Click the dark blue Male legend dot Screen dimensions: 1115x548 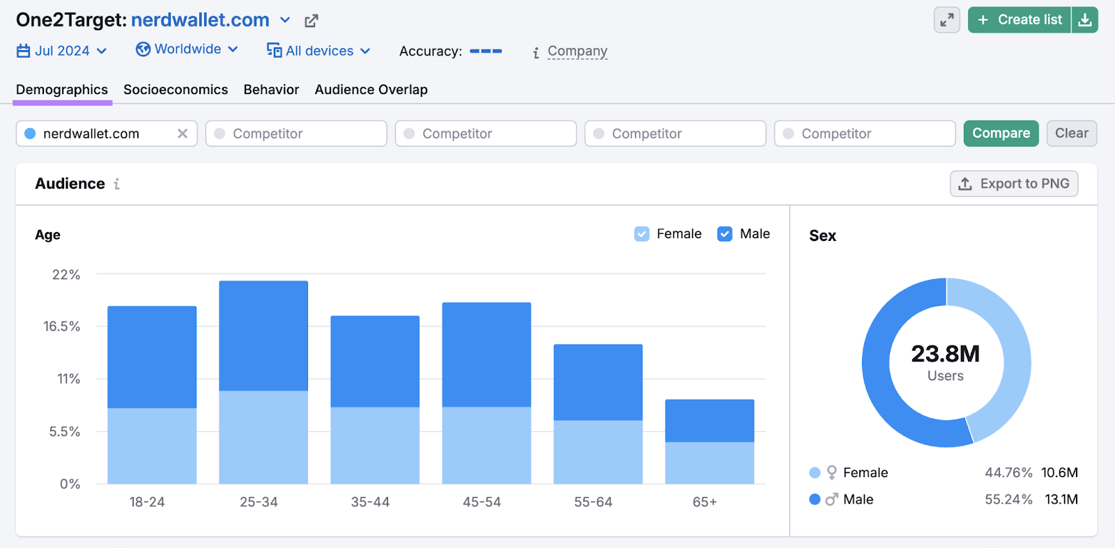click(815, 499)
